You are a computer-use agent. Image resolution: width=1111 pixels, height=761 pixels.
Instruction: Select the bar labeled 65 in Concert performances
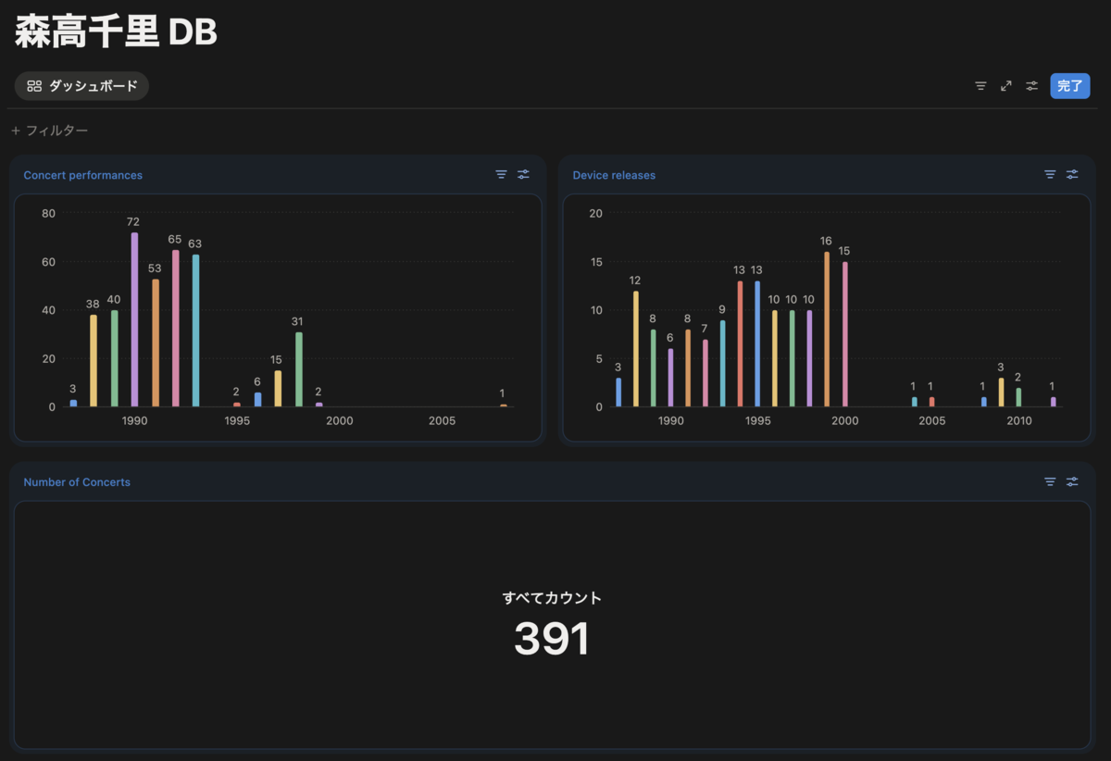click(x=175, y=328)
